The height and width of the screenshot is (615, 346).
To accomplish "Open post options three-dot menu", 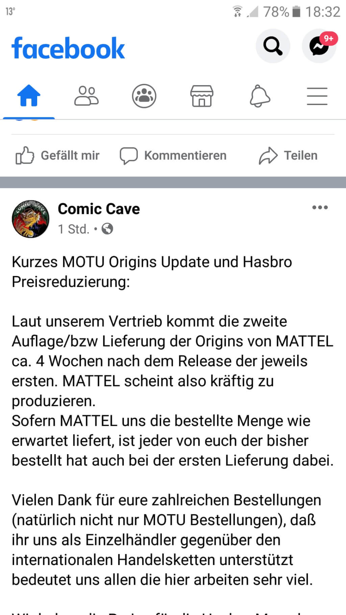I will coord(320,207).
